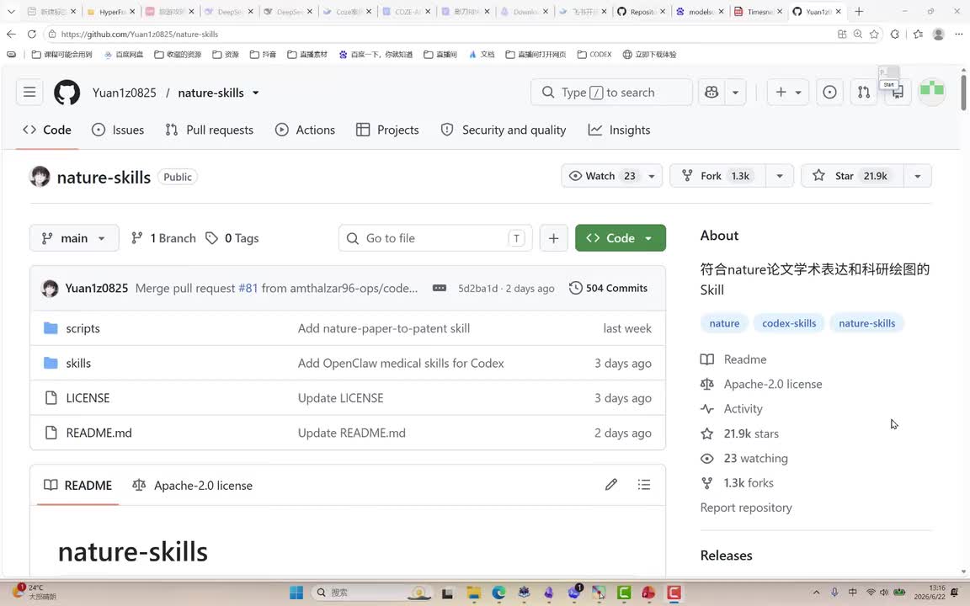The height and width of the screenshot is (606, 970).
Task: Add page to favorites star icon
Action: [874, 34]
